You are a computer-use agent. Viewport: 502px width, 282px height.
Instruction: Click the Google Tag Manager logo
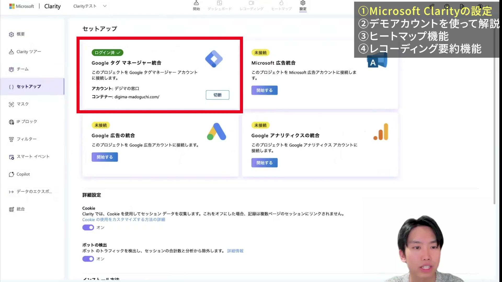click(x=214, y=59)
